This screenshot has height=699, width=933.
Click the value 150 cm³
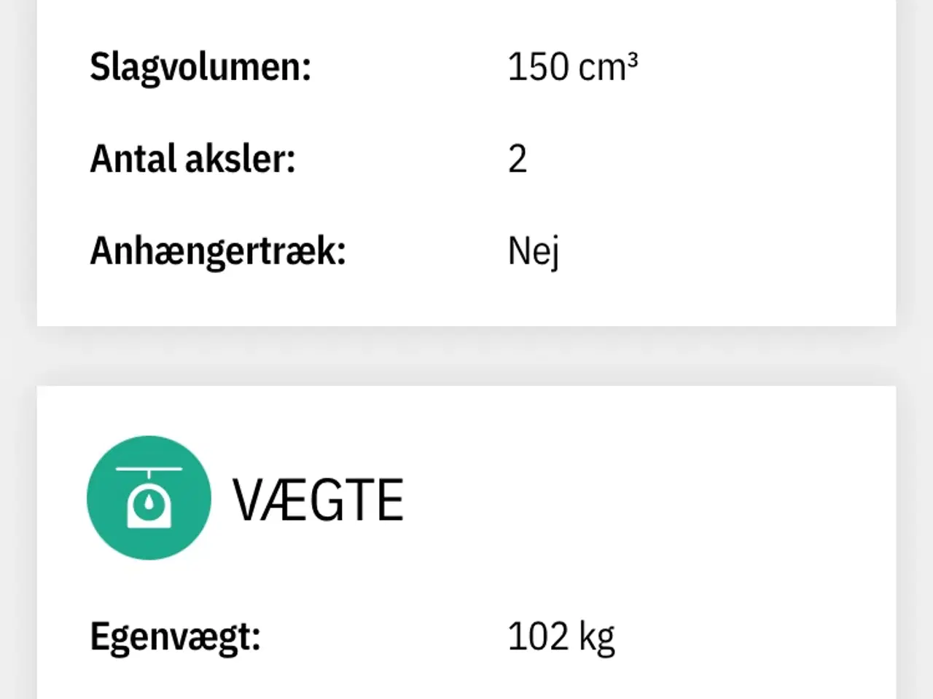573,66
